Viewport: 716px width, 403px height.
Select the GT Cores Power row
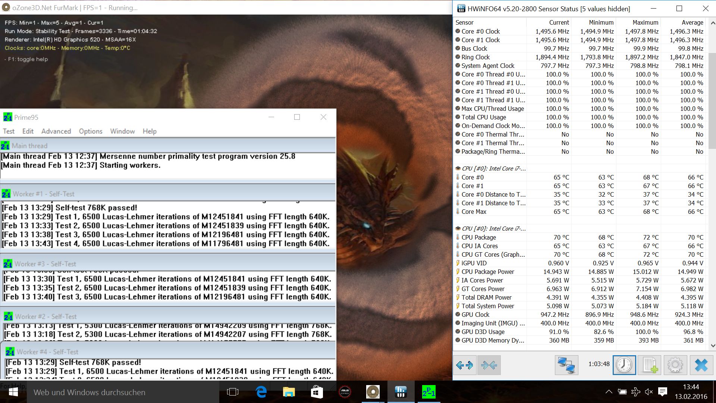coord(580,289)
